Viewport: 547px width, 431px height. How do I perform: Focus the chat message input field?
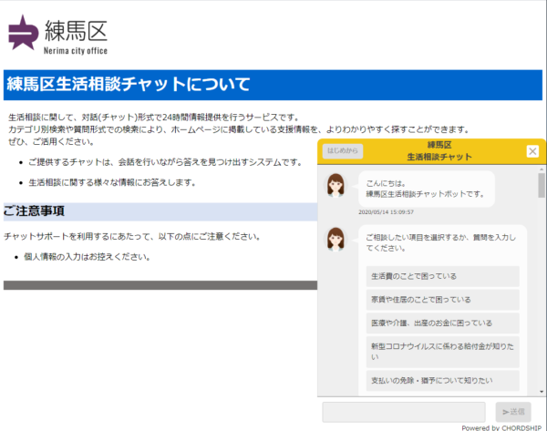click(x=404, y=412)
